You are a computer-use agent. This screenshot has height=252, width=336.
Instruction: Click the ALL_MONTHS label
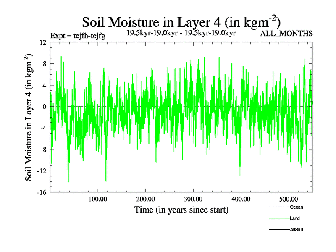(x=286, y=34)
